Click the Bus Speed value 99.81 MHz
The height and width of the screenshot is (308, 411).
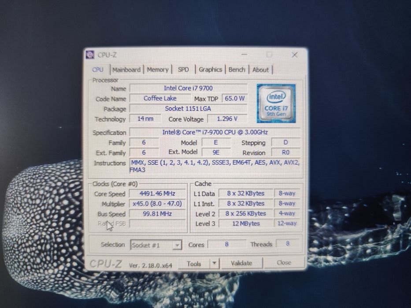(x=157, y=214)
